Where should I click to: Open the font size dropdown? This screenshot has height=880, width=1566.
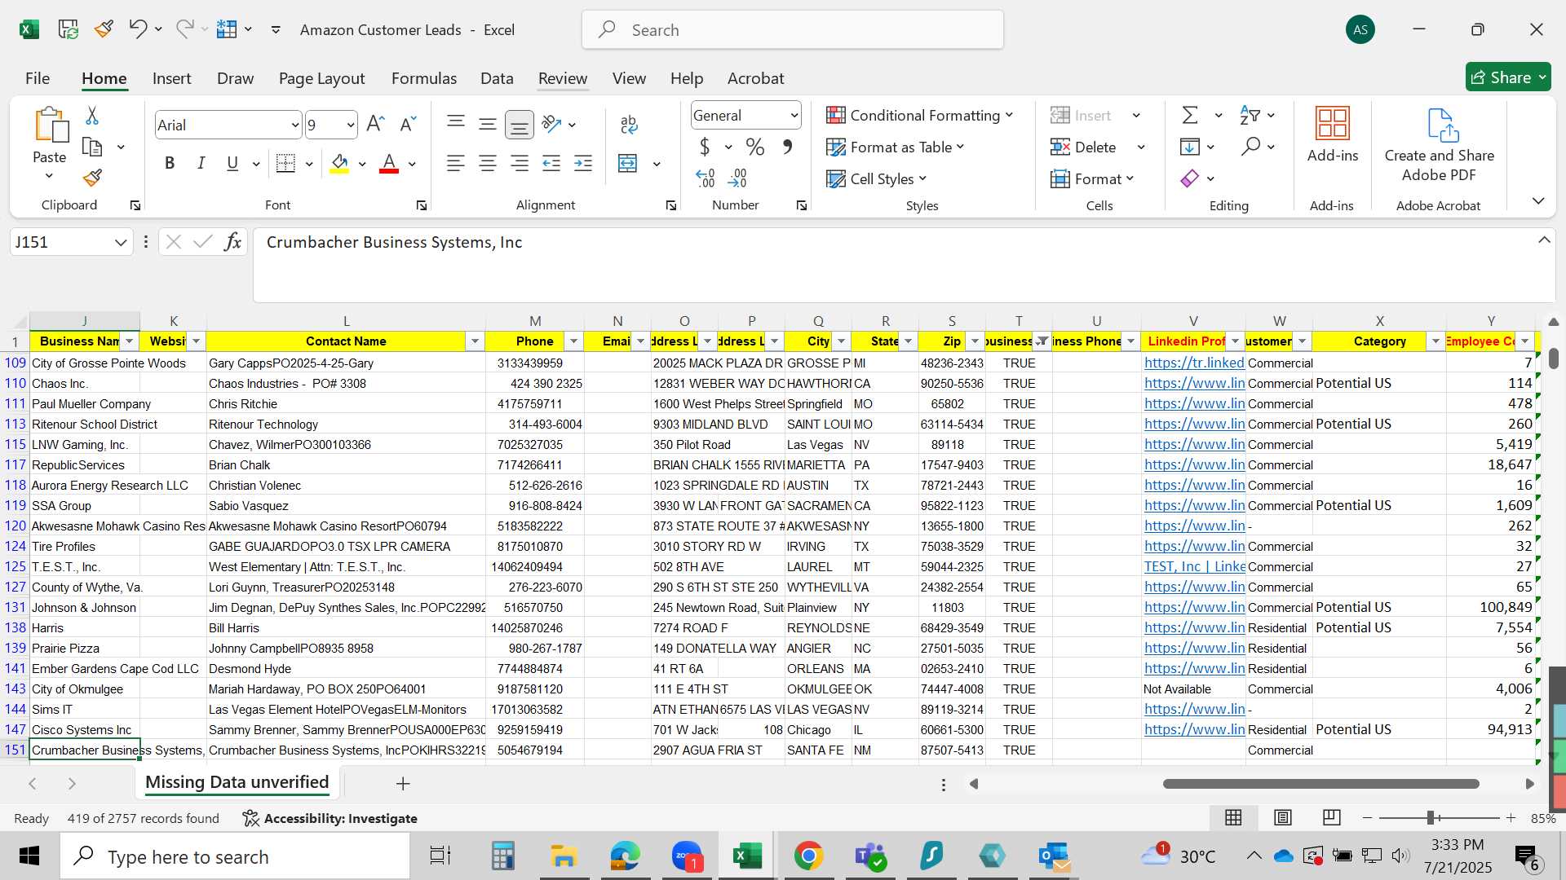pos(351,125)
